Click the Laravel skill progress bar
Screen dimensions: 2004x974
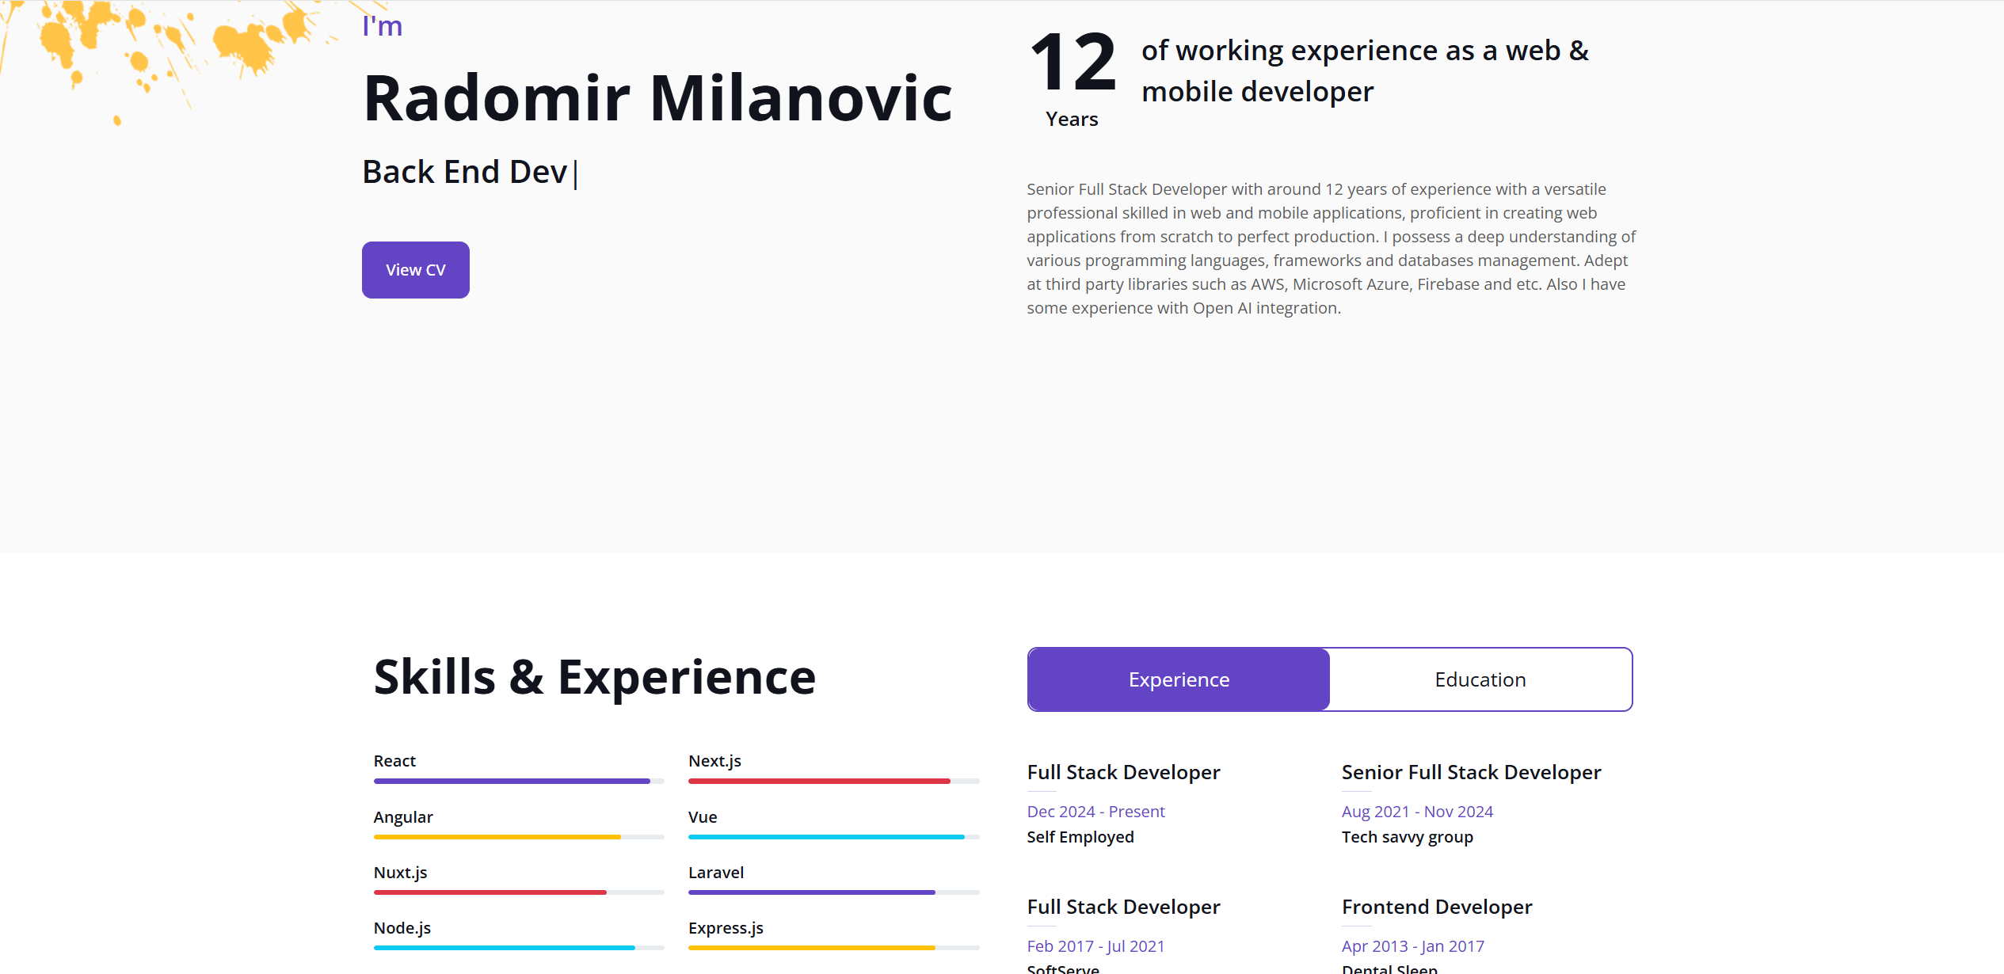coord(833,892)
